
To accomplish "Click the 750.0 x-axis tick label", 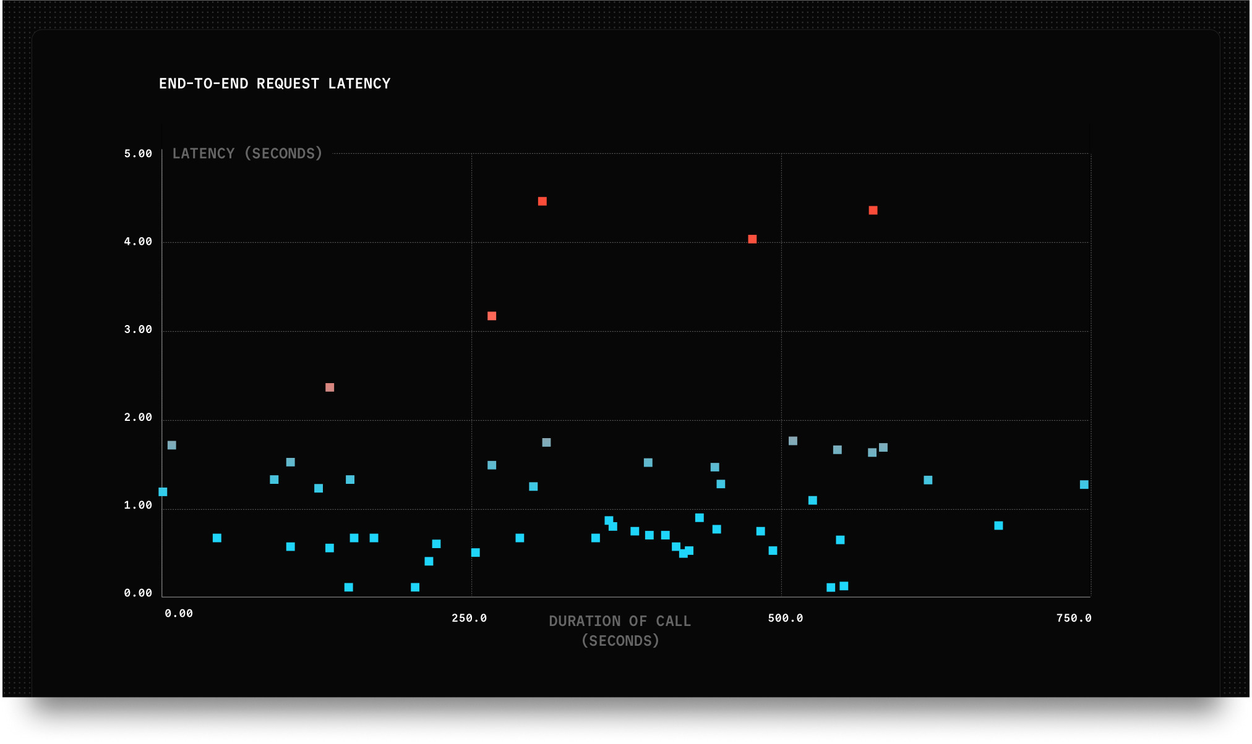I will 1074,619.
